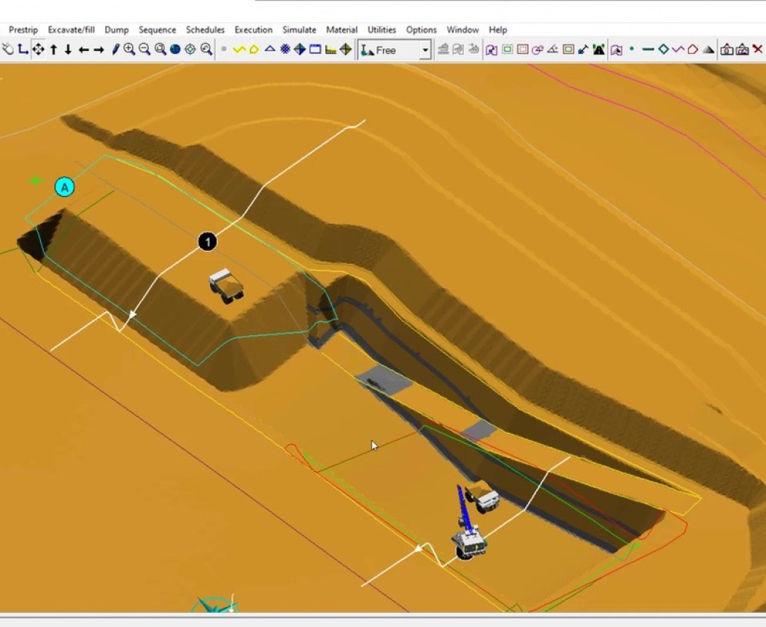Click the yellow section profile icon
The width and height of the screenshot is (766, 627).
[330, 50]
